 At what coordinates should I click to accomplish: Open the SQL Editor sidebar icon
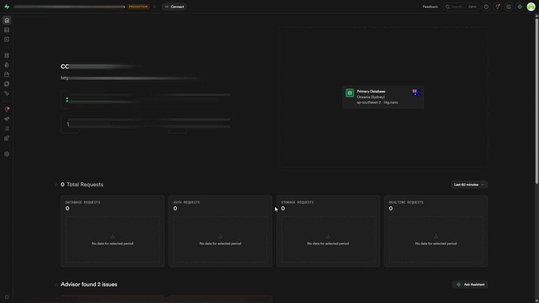[7, 39]
